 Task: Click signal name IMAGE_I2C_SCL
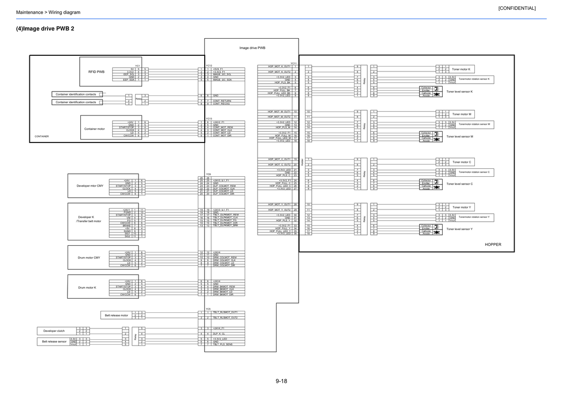coord(222,74)
